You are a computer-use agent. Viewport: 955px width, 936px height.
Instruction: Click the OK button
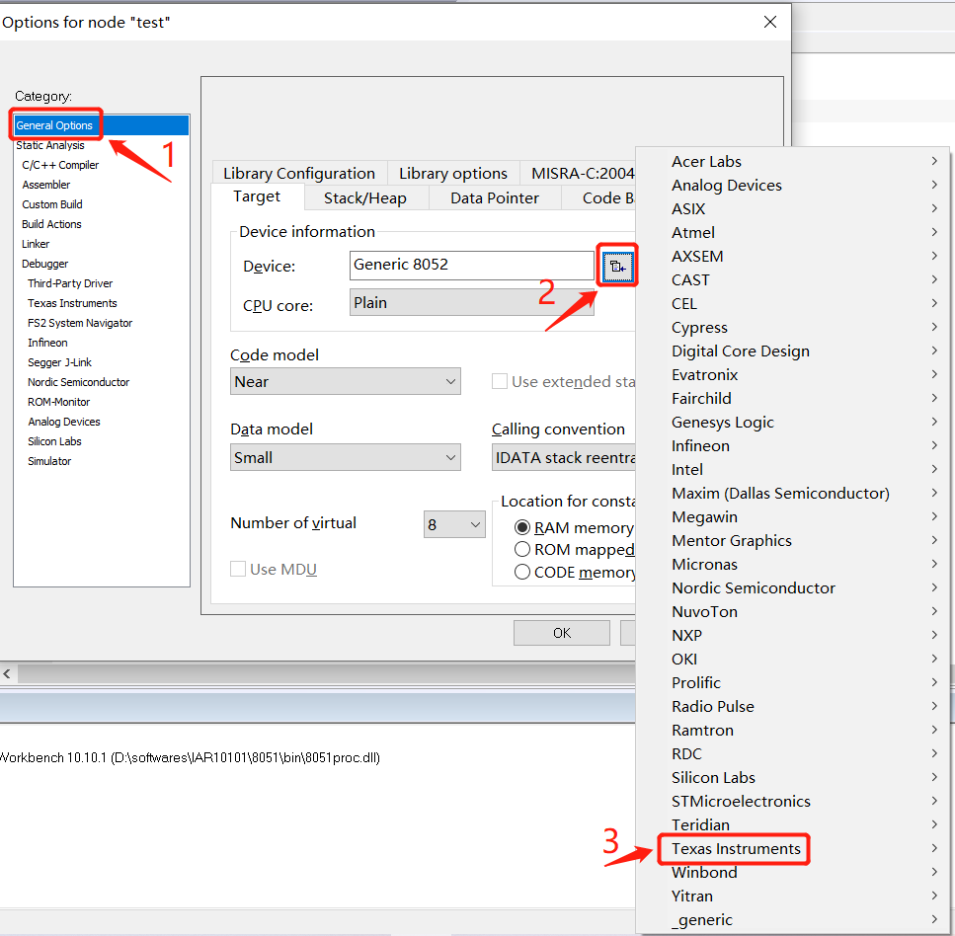click(562, 633)
